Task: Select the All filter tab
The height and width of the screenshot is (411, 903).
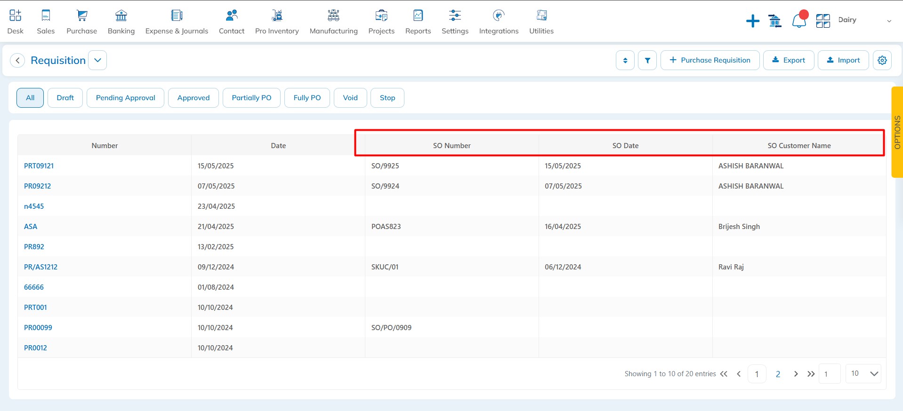Action: [30, 98]
